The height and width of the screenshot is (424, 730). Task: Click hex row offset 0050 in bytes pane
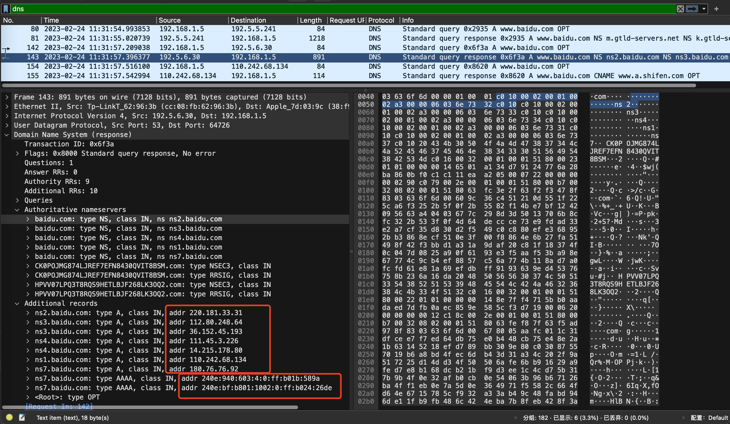point(366,104)
